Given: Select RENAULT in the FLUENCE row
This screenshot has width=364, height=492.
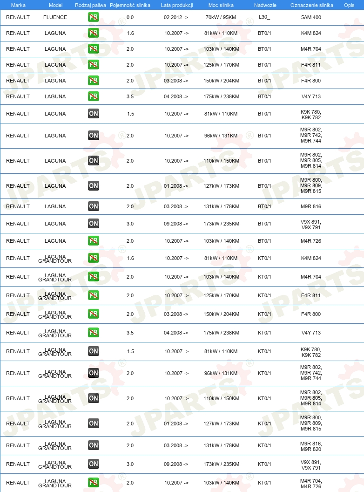Looking at the screenshot, I should coord(18,17).
